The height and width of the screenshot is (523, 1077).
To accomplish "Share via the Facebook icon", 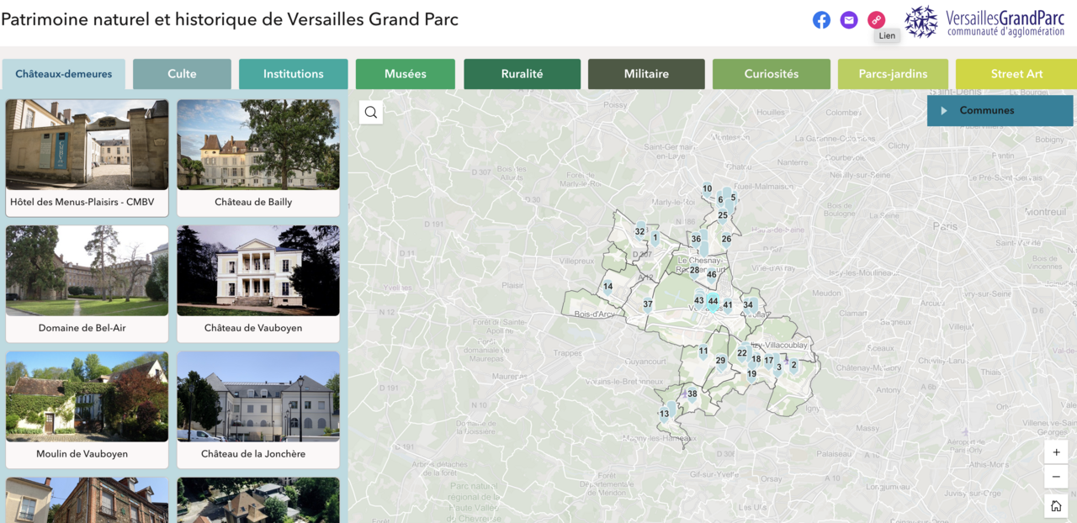I will [x=821, y=20].
